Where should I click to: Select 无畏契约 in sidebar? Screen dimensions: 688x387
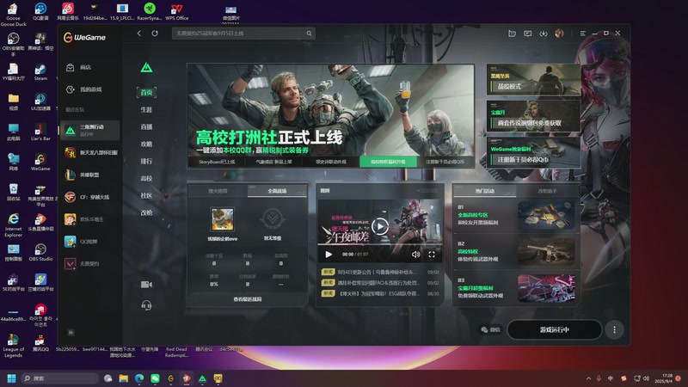tap(89, 264)
